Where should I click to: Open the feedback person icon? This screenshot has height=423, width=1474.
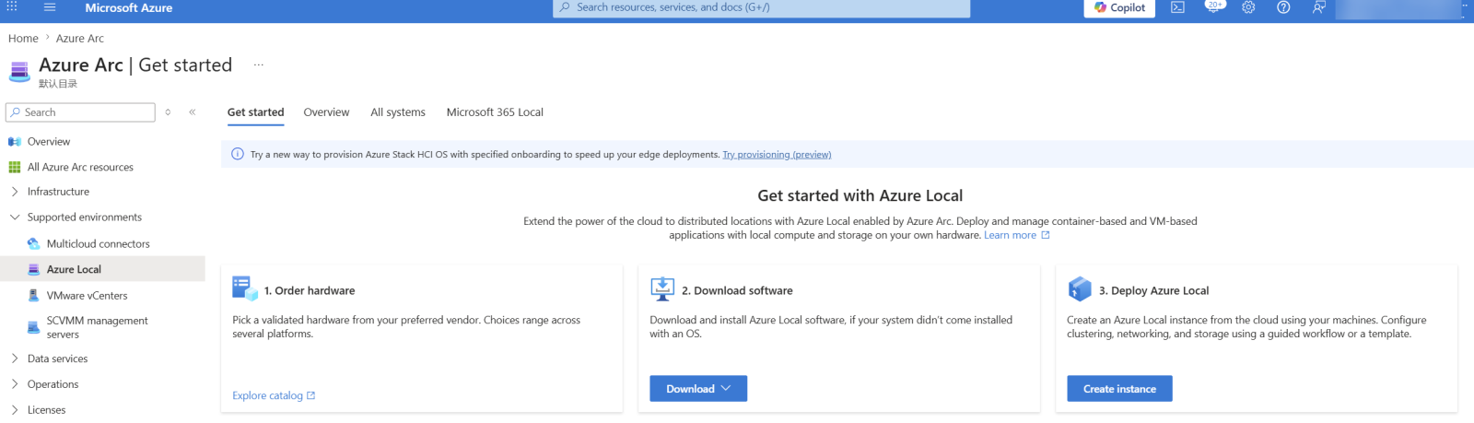tap(1318, 7)
